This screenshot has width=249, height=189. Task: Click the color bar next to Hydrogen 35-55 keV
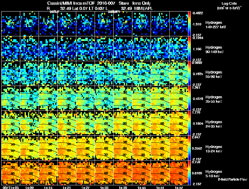(x=189, y=98)
